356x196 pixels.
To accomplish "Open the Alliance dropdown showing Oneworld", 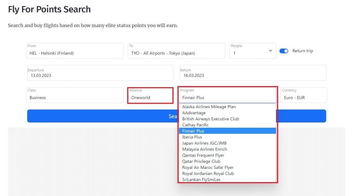I will [151, 95].
